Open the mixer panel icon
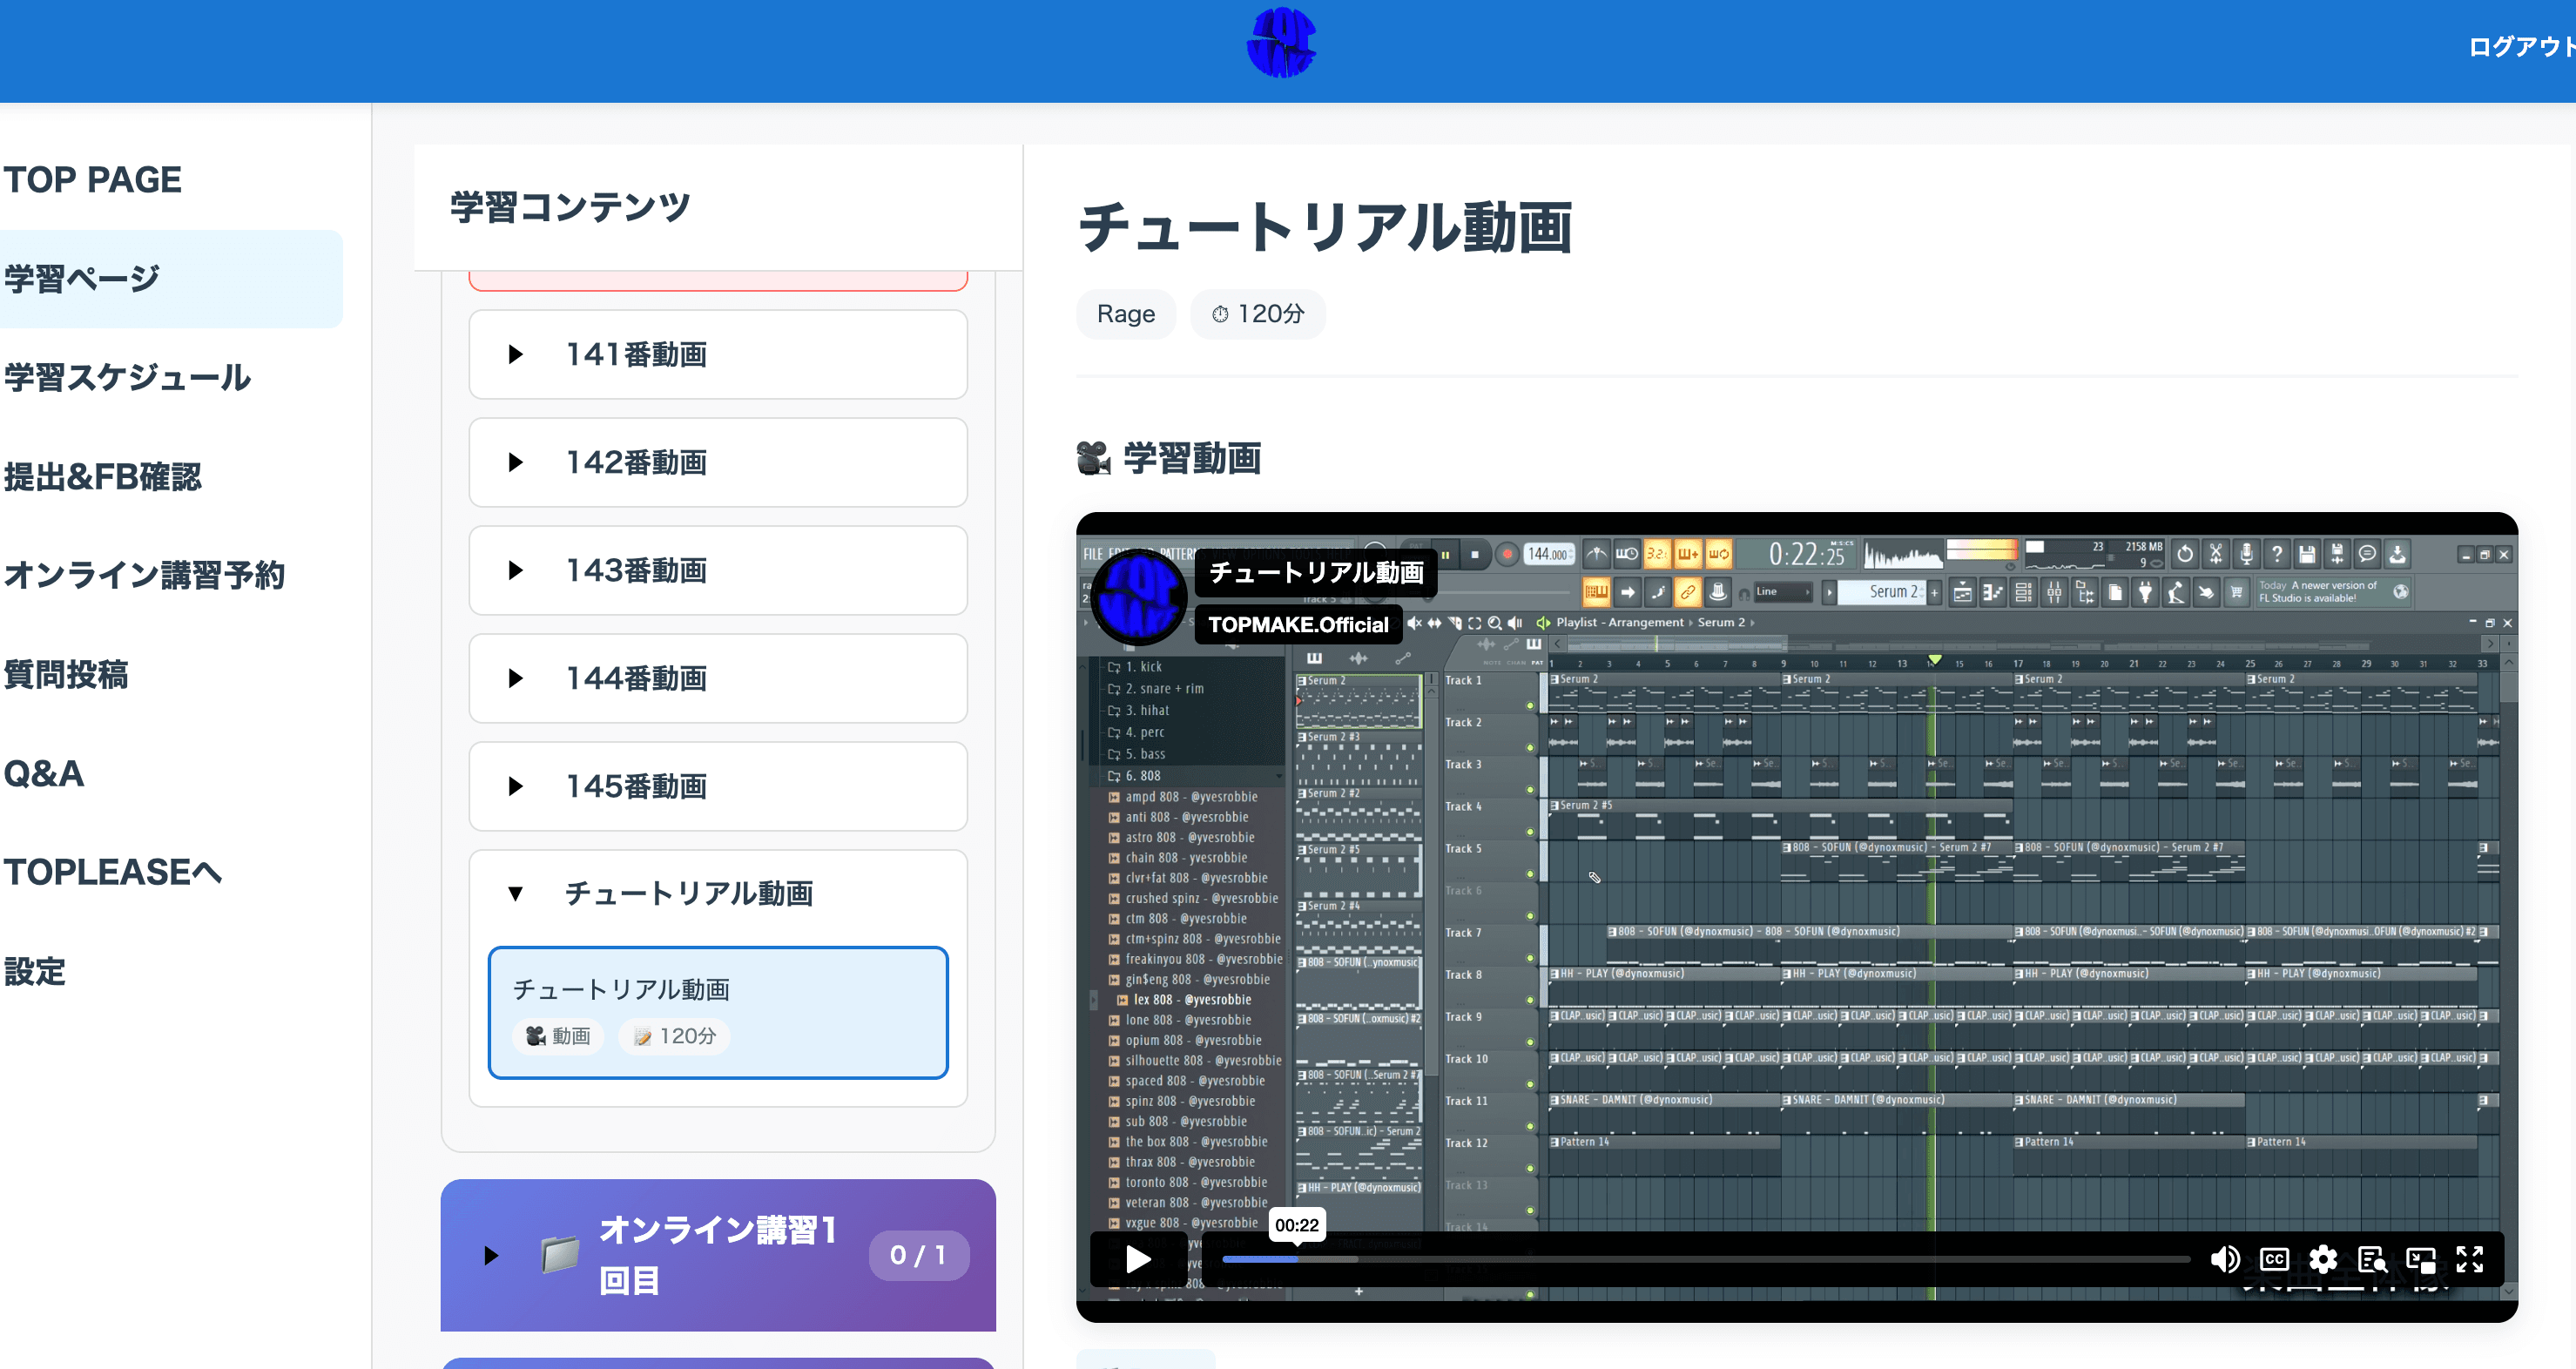 pos(2054,592)
